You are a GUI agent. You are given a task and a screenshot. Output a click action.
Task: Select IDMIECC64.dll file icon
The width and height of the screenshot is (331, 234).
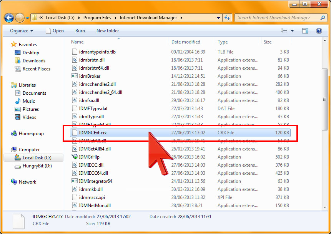pos(75,173)
